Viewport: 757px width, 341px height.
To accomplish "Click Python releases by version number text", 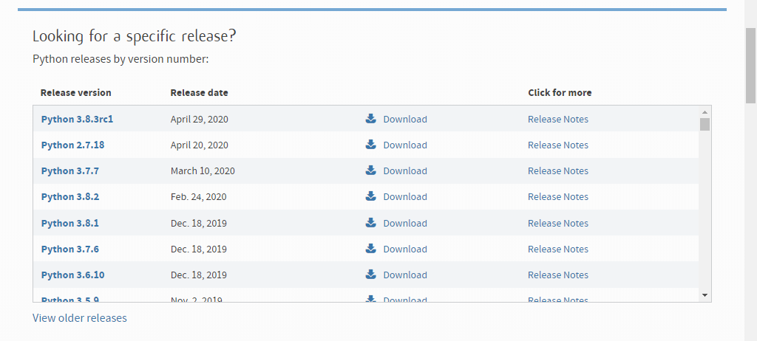I will [x=120, y=59].
